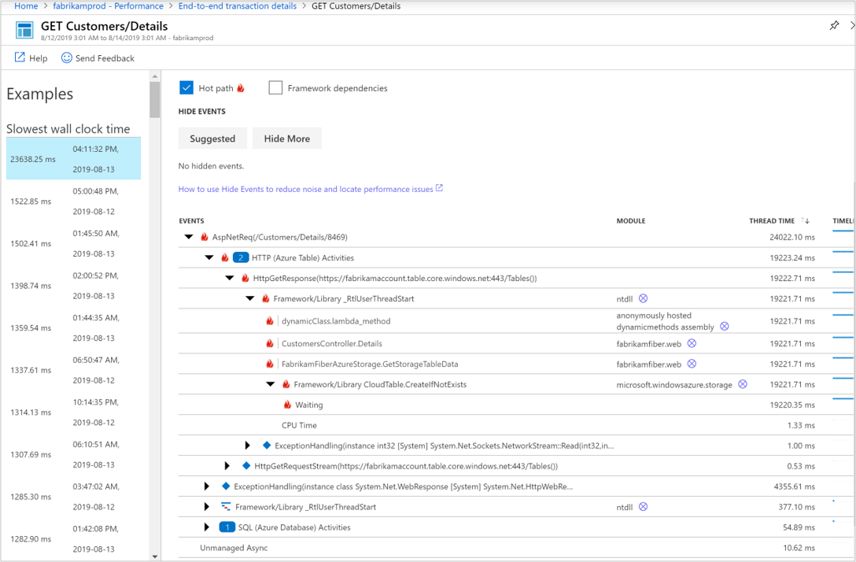Click the Help icon in the toolbar

[x=18, y=57]
